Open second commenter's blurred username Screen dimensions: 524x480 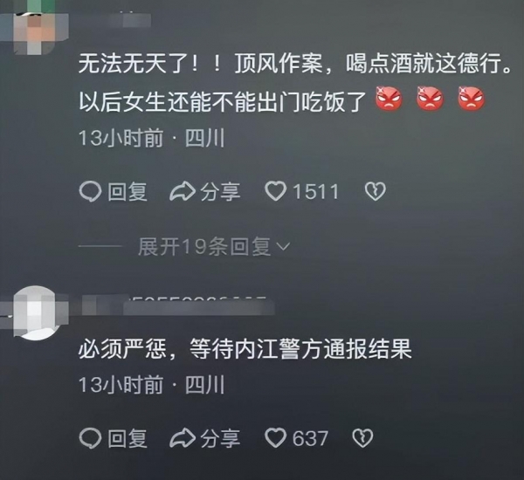point(177,305)
